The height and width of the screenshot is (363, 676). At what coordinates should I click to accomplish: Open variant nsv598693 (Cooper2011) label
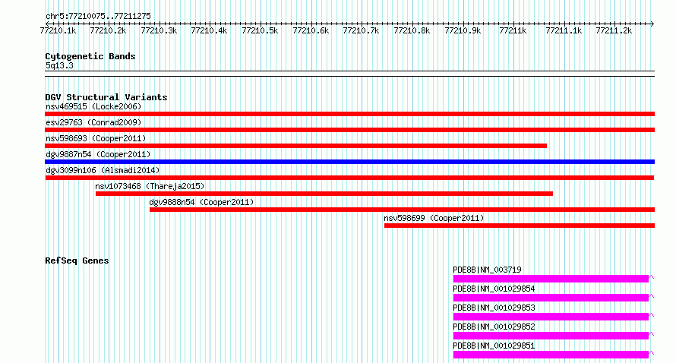96,138
